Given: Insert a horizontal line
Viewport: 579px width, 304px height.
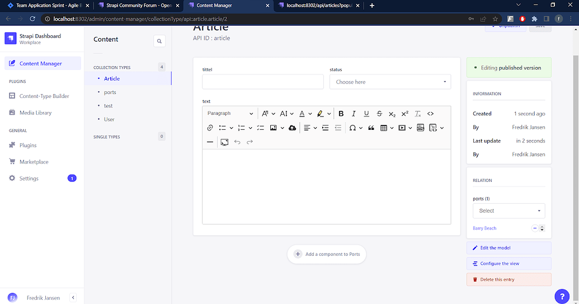Looking at the screenshot, I should point(210,142).
